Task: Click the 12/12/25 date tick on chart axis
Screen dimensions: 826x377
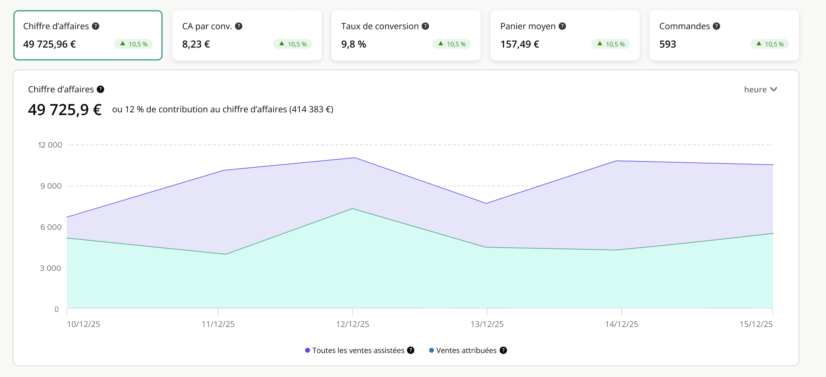Action: point(353,324)
